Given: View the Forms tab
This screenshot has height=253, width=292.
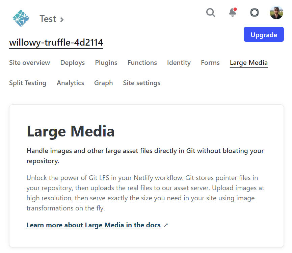Looking at the screenshot, I should click(x=210, y=62).
